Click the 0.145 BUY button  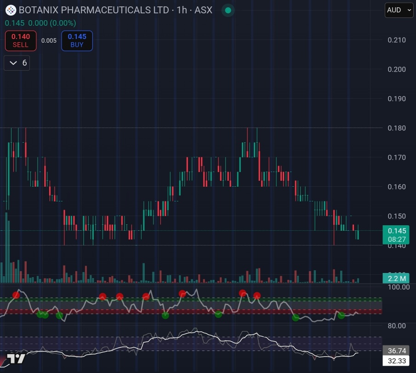tap(77, 41)
